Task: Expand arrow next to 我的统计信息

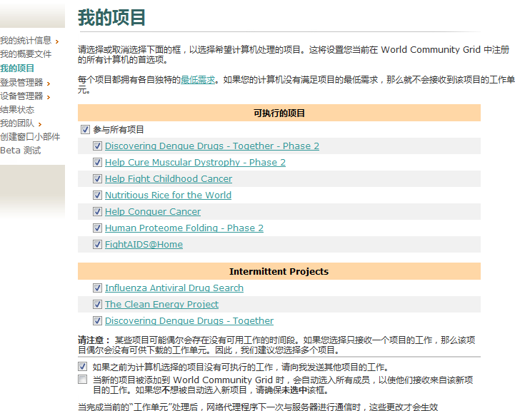Action: [57, 41]
